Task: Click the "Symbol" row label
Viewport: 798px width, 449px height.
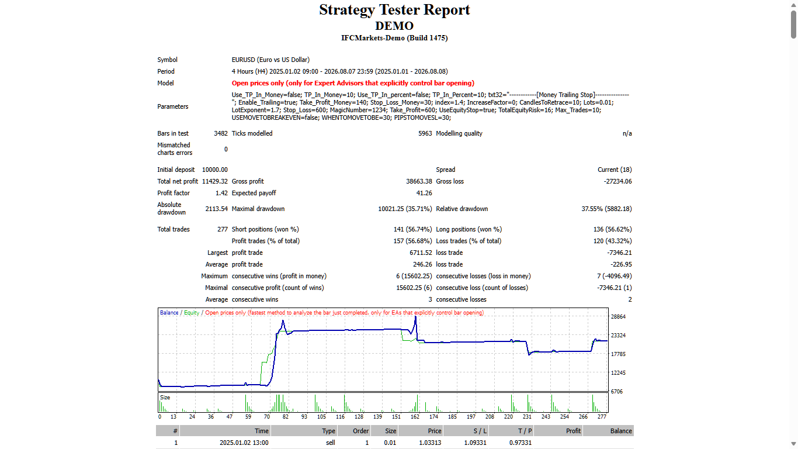Action: coord(167,60)
